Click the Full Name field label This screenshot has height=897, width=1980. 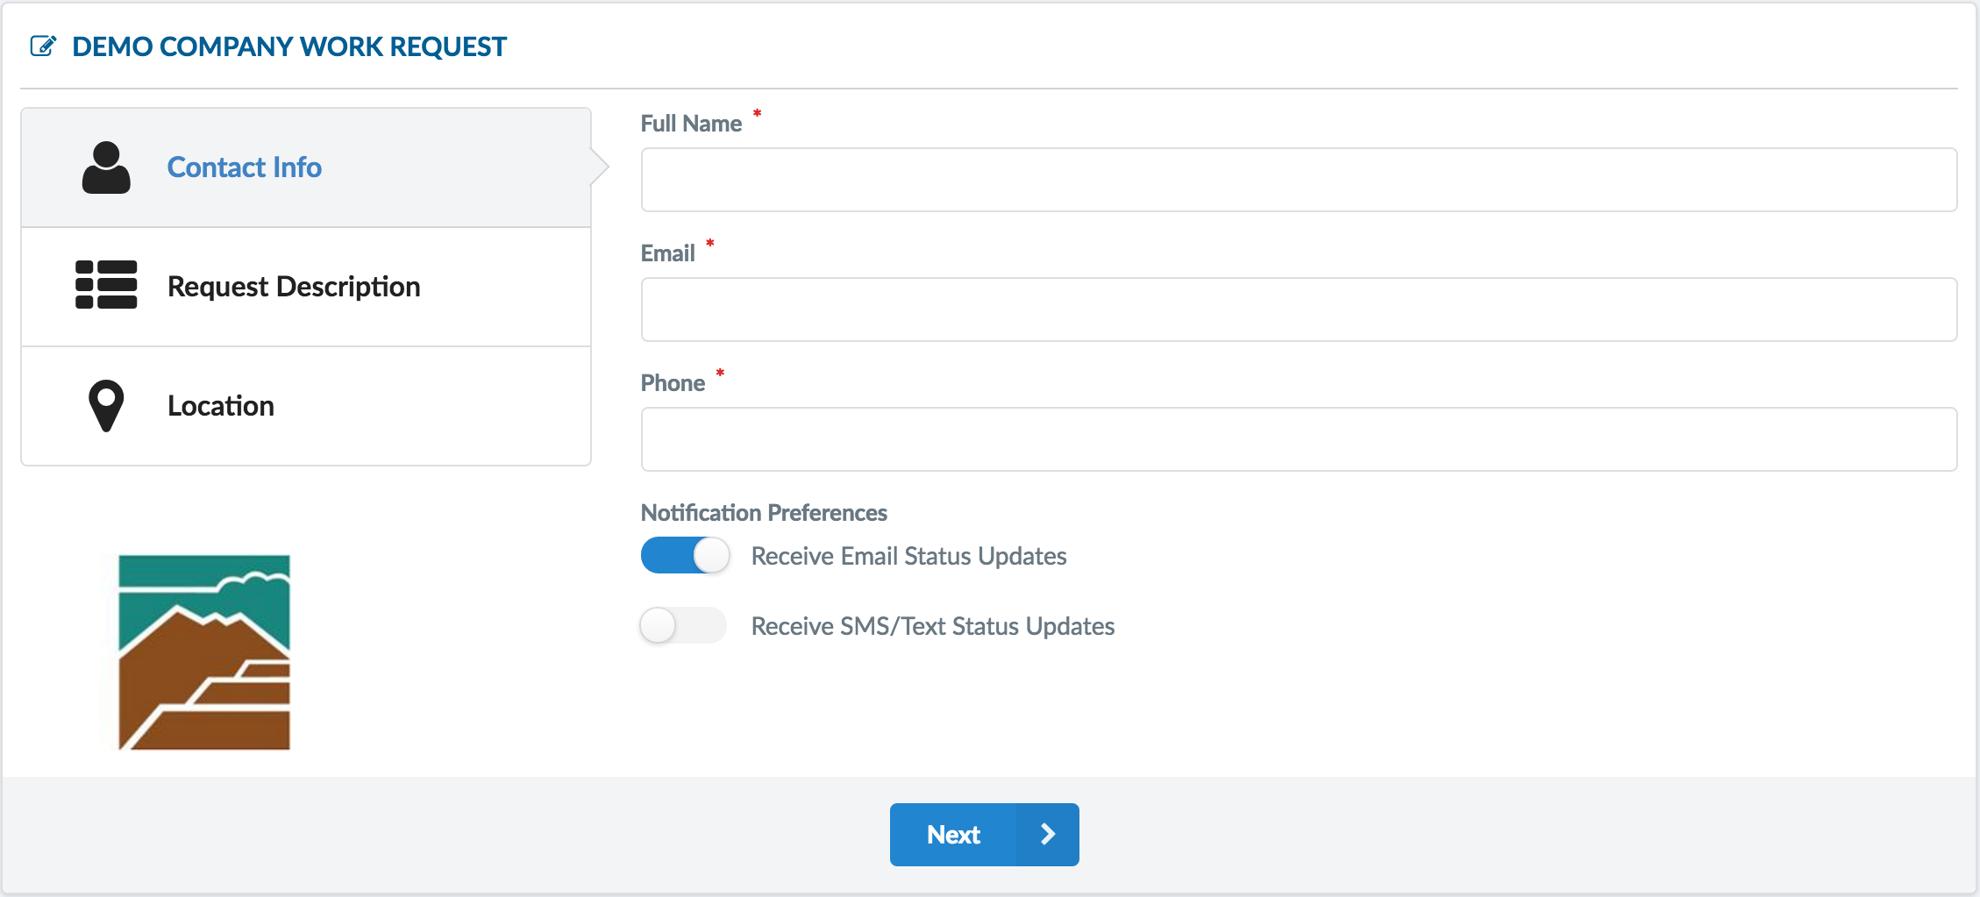(691, 124)
